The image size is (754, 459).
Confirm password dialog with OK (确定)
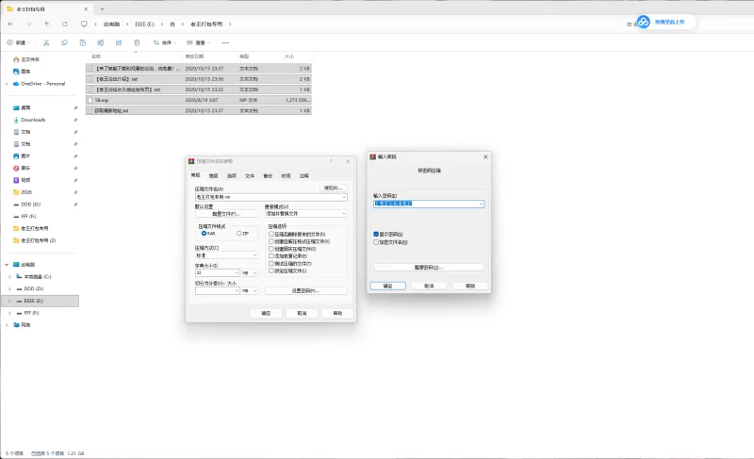(x=387, y=286)
